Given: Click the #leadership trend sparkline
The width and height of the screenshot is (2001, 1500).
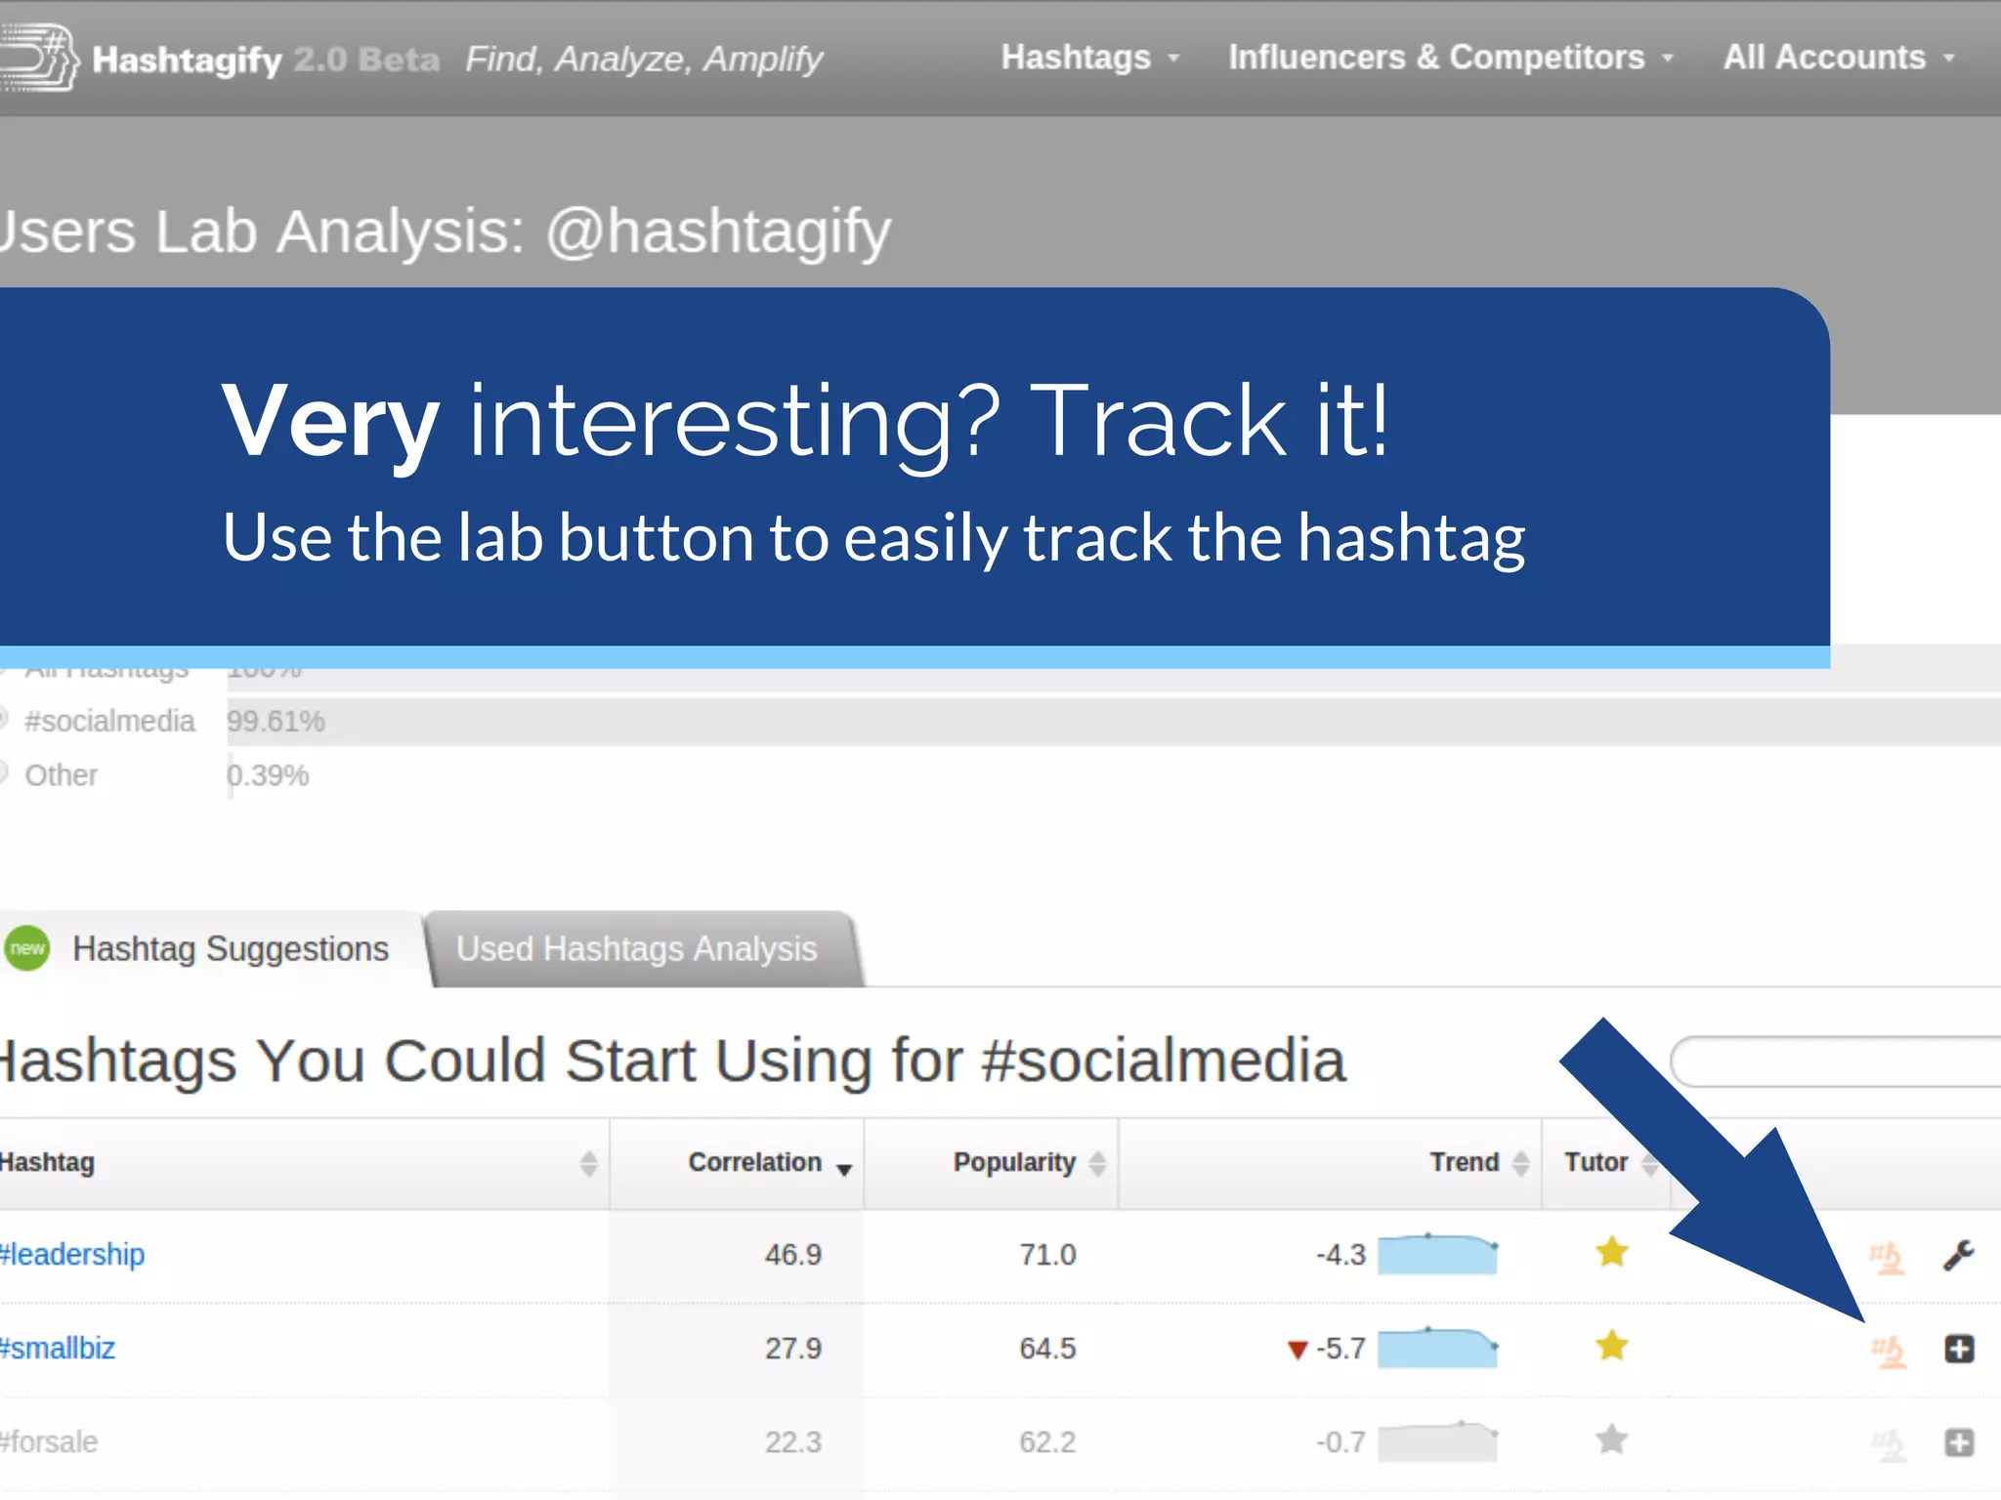Looking at the screenshot, I should pos(1437,1255).
